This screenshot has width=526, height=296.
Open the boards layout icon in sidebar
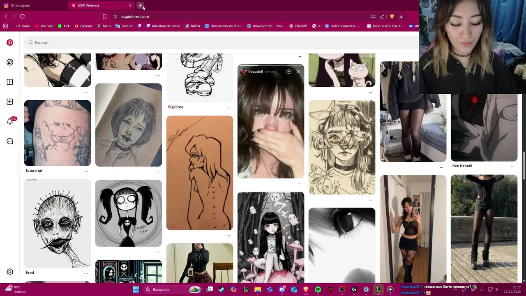(10, 82)
